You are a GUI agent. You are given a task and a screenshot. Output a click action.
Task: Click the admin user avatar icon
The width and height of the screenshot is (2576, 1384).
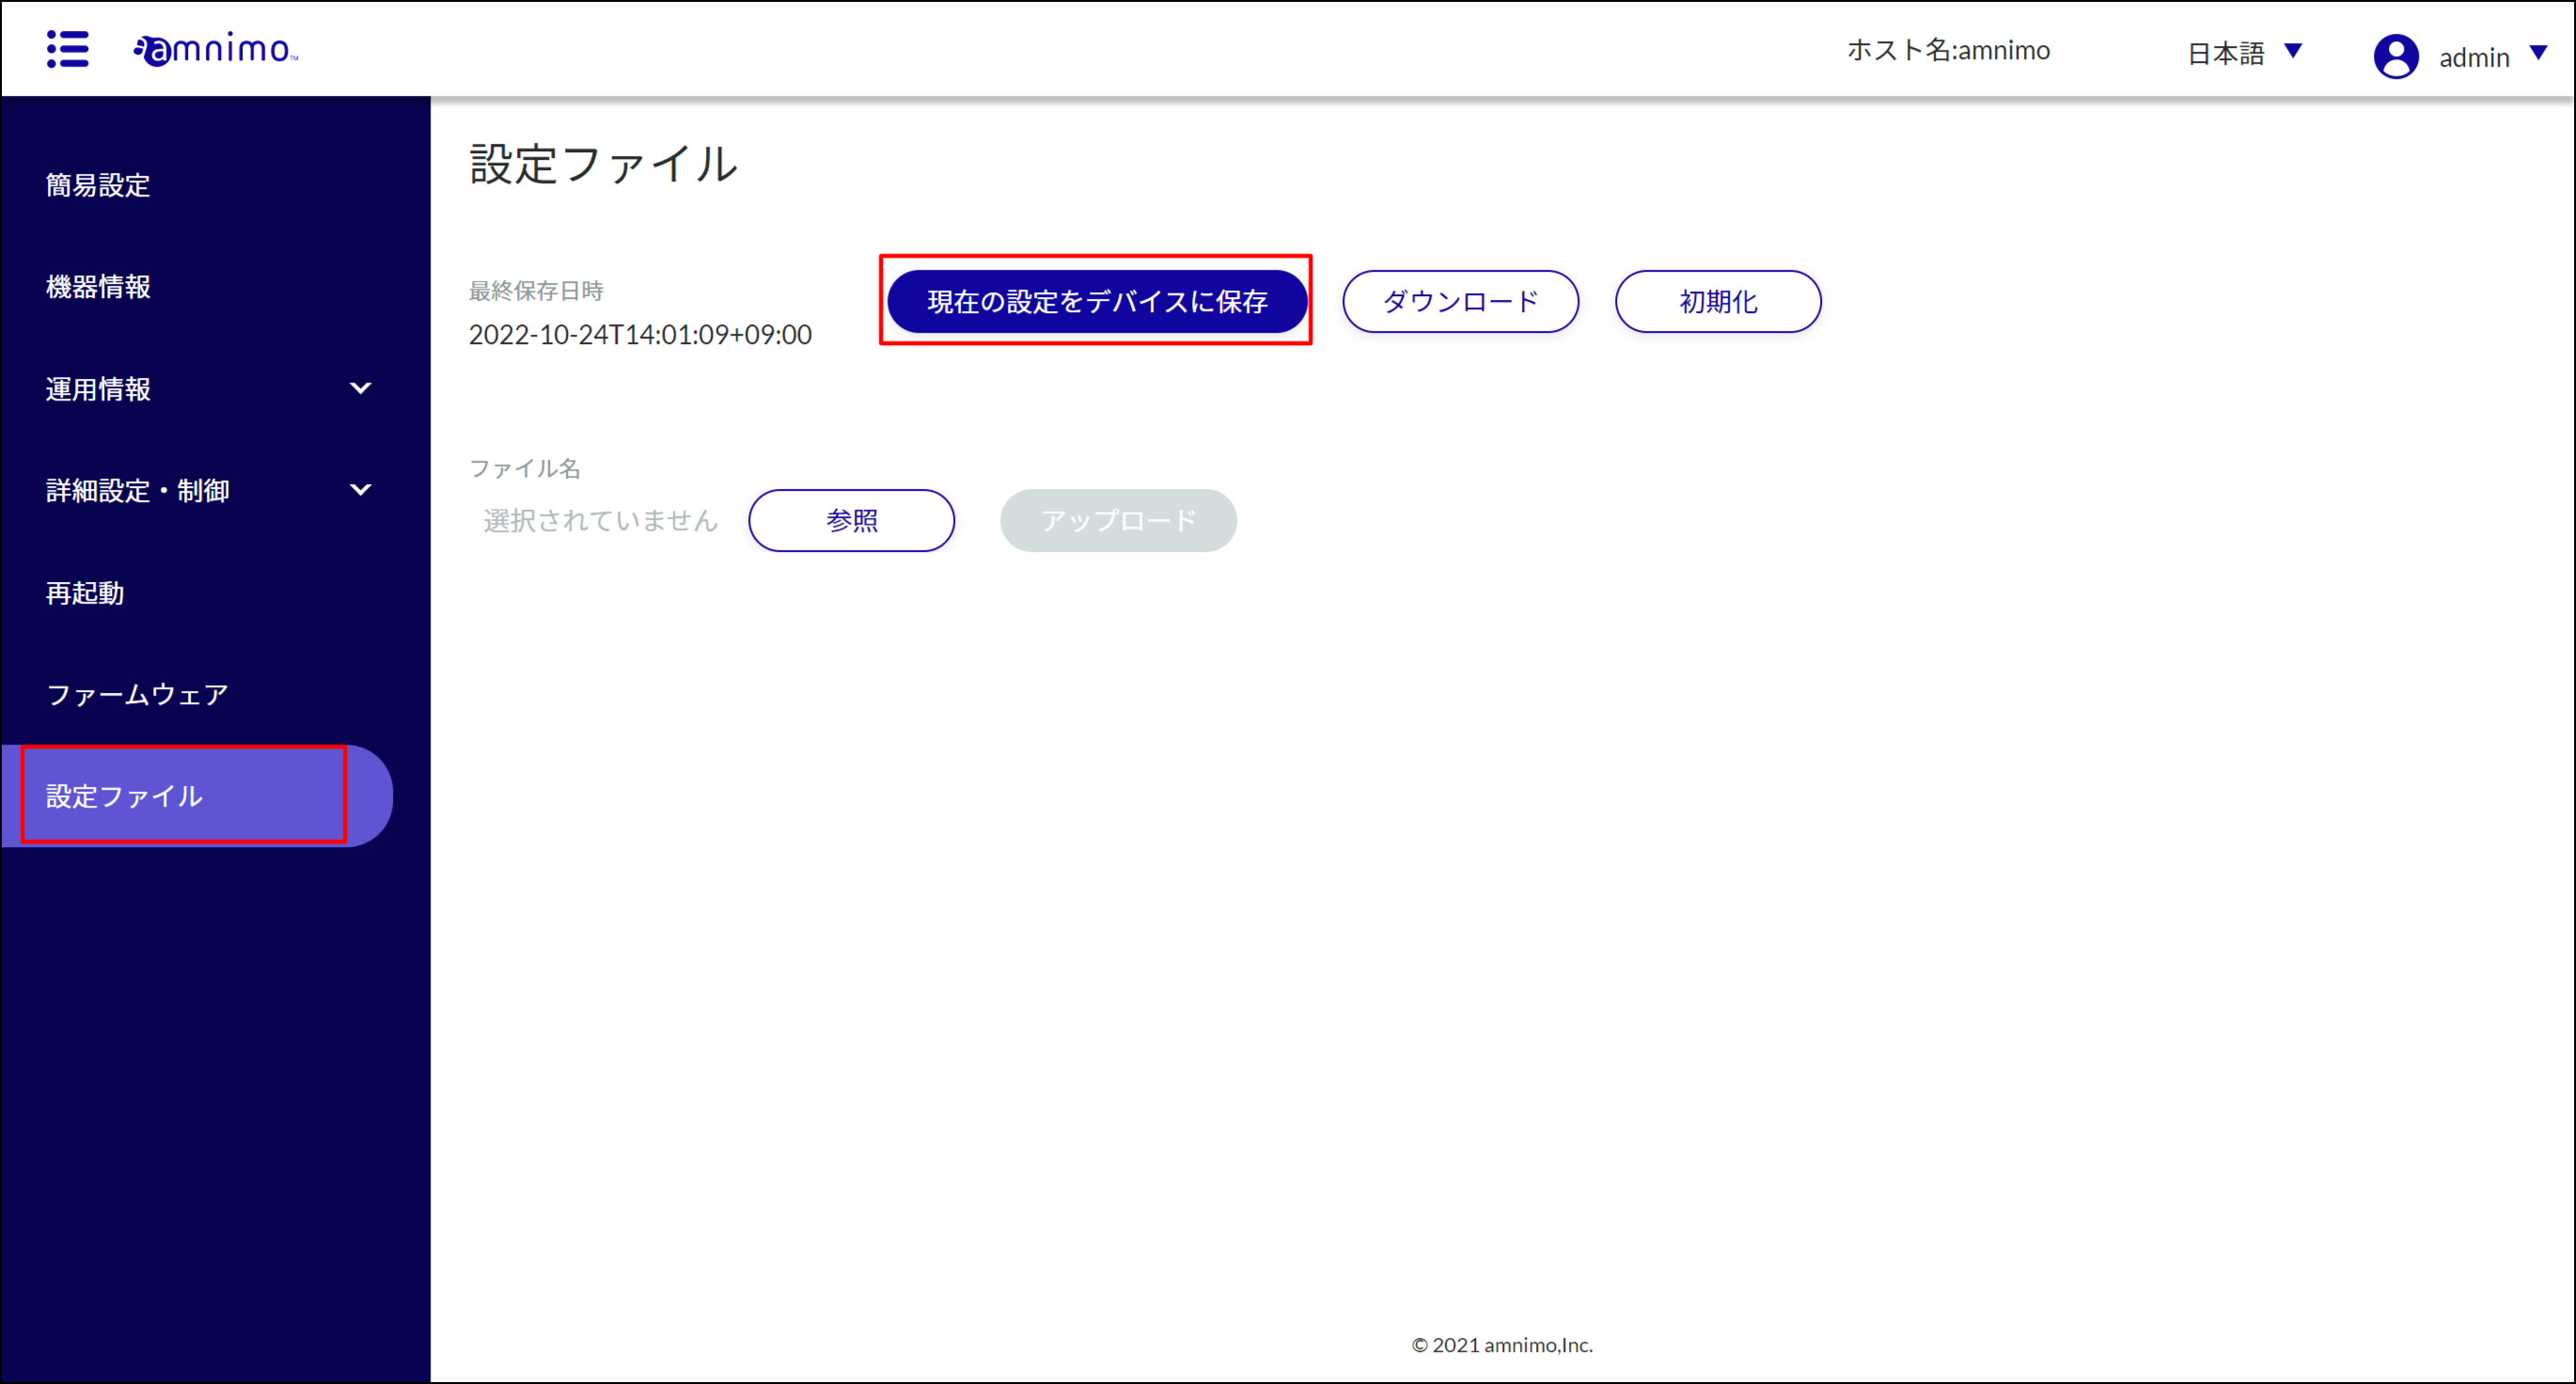2396,56
